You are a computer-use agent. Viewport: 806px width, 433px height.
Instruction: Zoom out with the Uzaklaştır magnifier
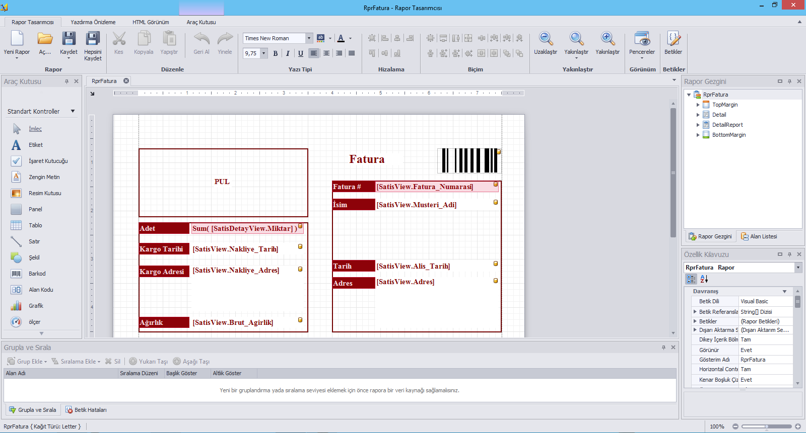point(546,39)
